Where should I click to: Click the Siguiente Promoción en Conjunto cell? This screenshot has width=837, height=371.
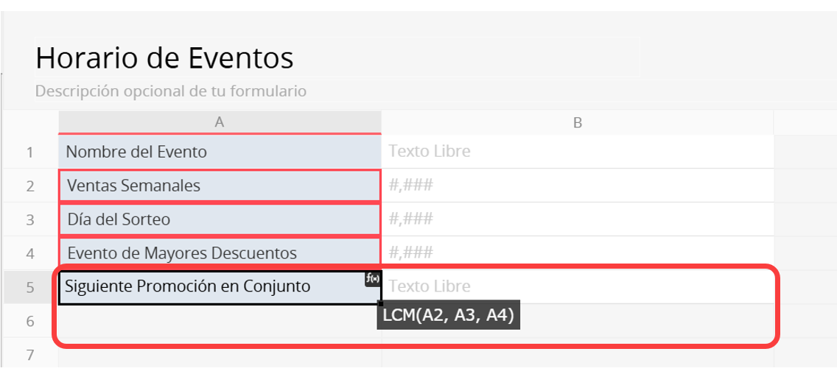tap(214, 287)
